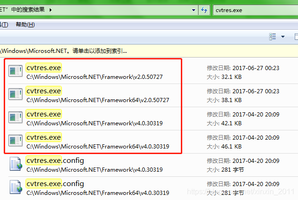Click the cvtres.exe.config name under Framework\v4.0.30319

[x=55, y=161]
